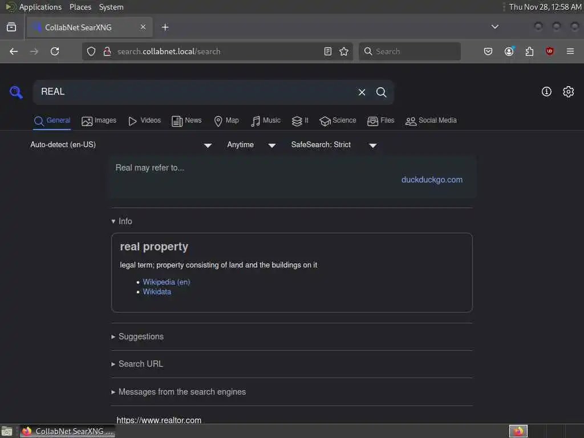This screenshot has height=438, width=584.
Task: Click the clock showing Thu Nov 28
Action: pyautogui.click(x=545, y=7)
